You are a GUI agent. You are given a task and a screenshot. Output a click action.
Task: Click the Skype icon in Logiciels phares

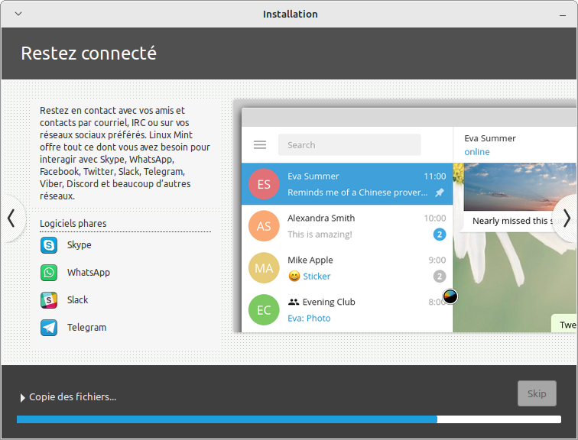click(x=49, y=245)
